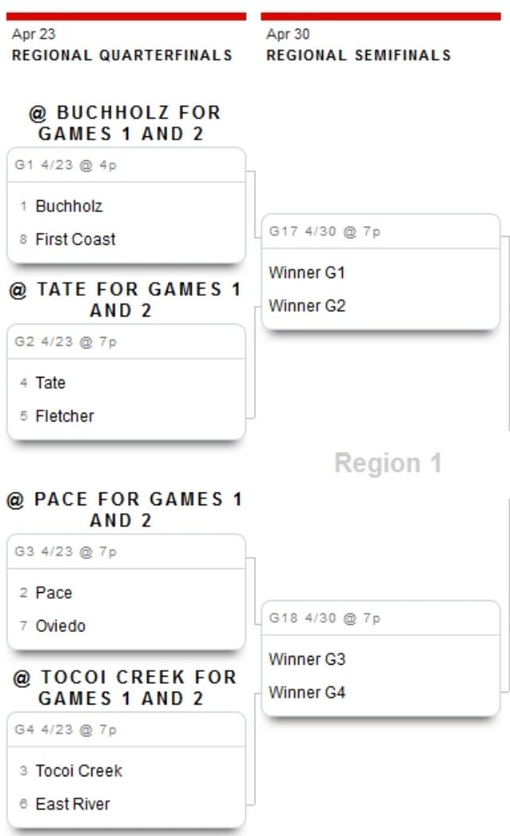Select East River in game G4

click(x=73, y=804)
